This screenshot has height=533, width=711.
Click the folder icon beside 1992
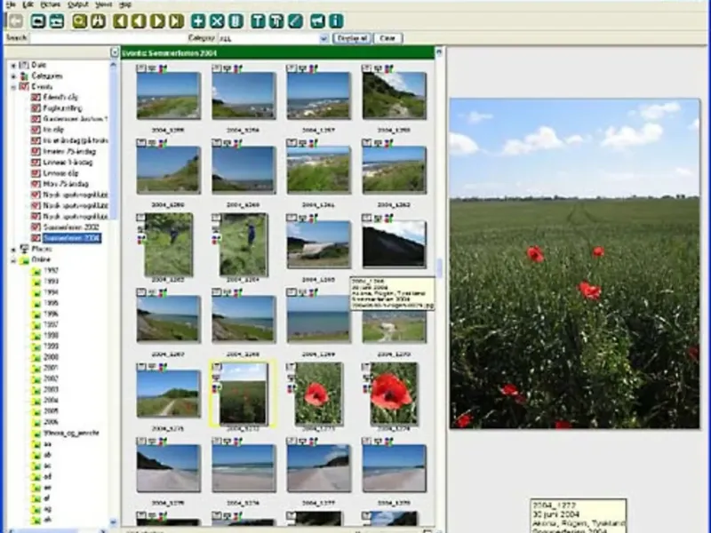pos(36,271)
